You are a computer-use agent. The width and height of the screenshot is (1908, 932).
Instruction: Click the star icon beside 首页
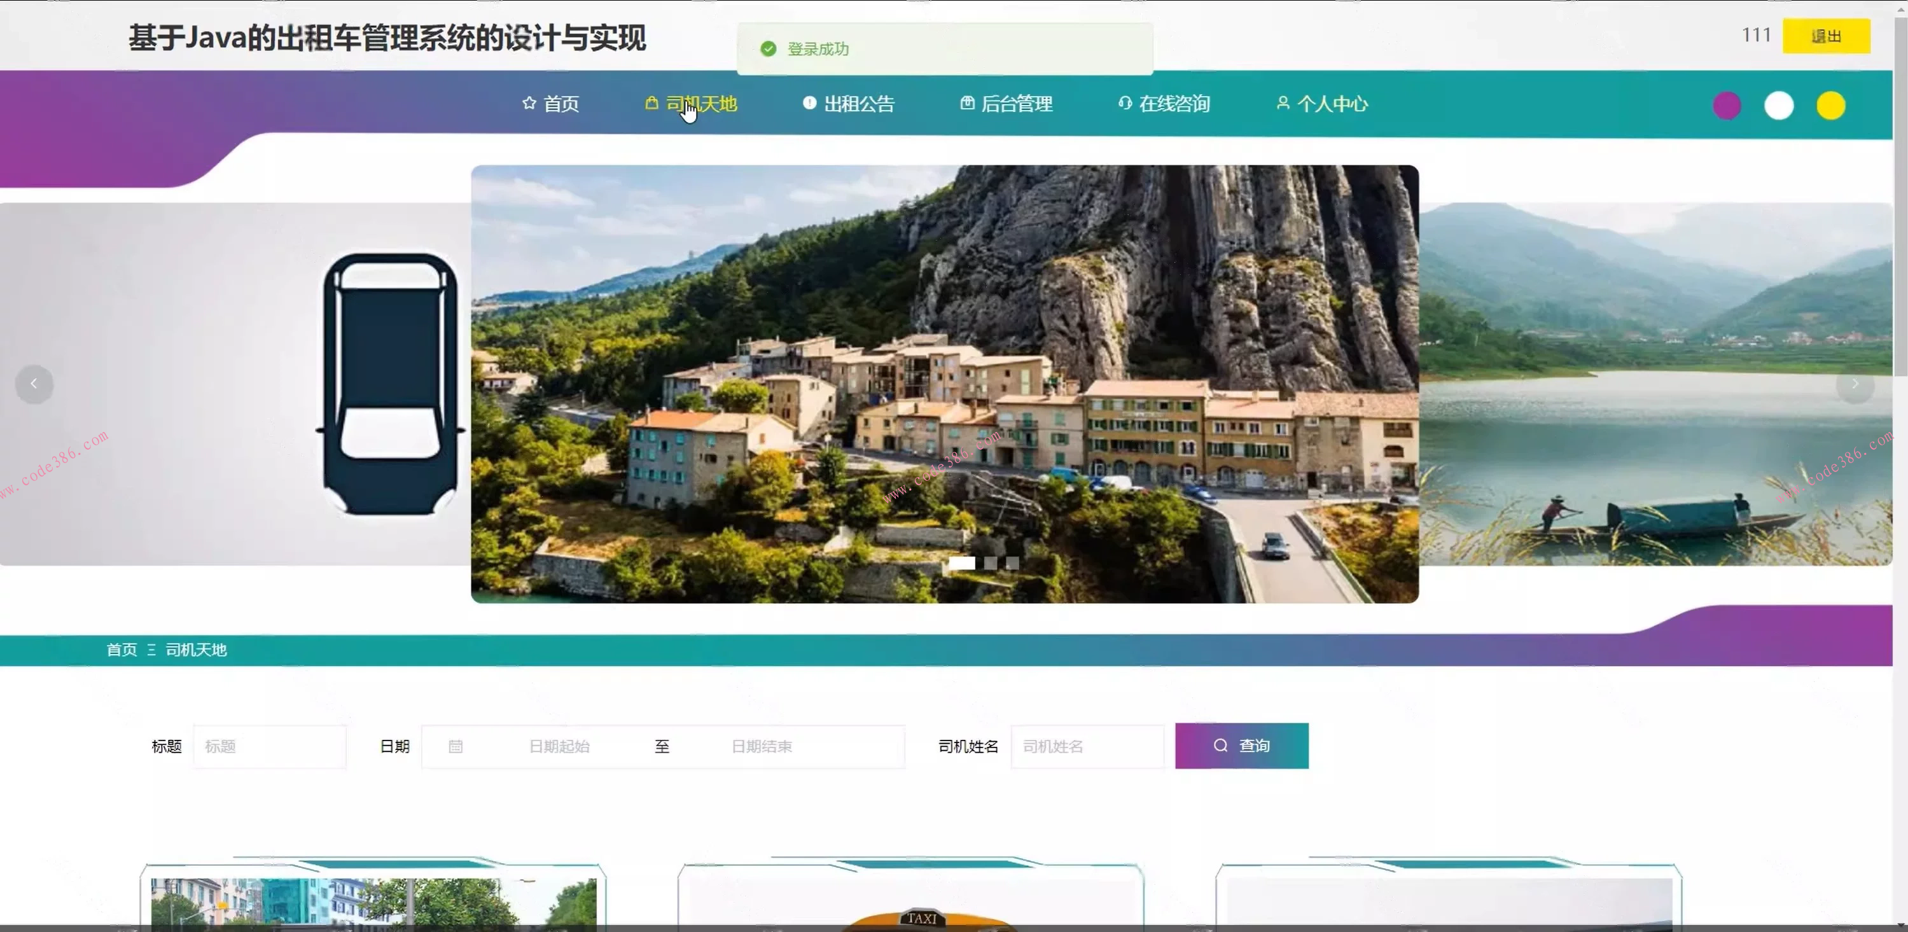coord(529,103)
